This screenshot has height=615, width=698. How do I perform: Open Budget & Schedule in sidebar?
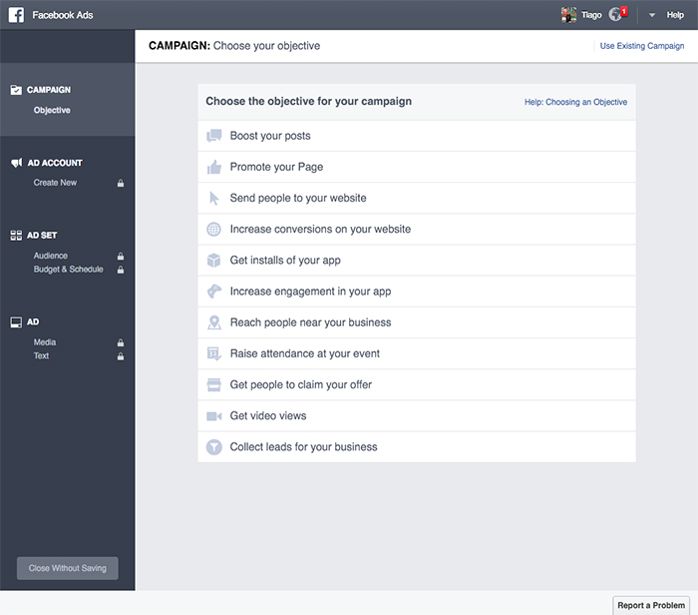(x=69, y=270)
